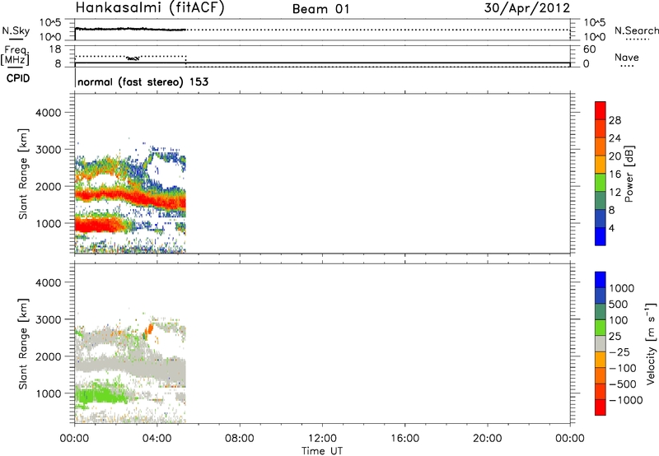Image resolution: width=659 pixels, height=456 pixels.
Task: Click the date '30/Apr/2012'
Action: pos(527,8)
